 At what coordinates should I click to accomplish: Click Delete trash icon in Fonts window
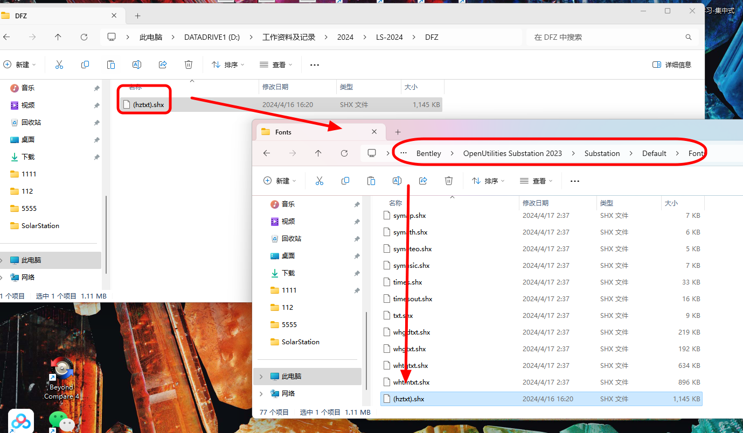pyautogui.click(x=449, y=181)
